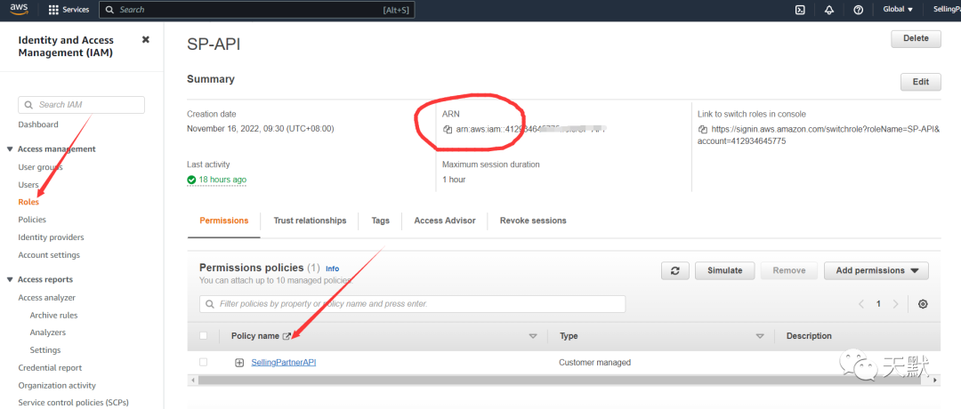This screenshot has height=409, width=961.
Task: Focus the Filter policies search field
Action: 413,304
